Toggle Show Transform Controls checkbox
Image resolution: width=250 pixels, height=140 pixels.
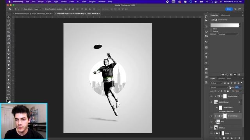43,9
